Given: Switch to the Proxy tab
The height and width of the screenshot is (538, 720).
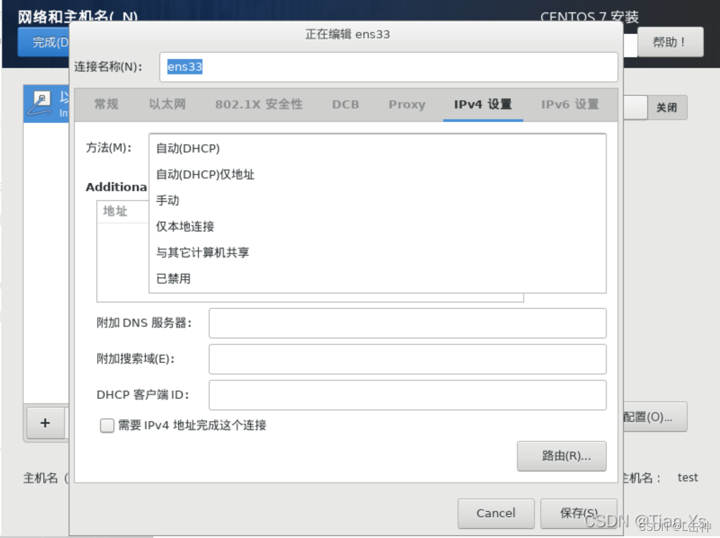Looking at the screenshot, I should coord(407,104).
